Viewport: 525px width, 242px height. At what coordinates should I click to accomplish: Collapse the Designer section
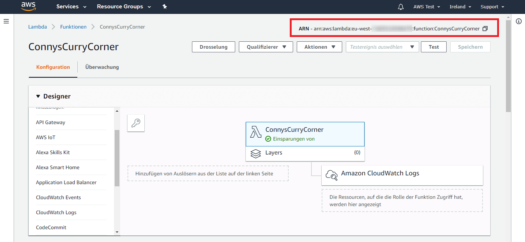[x=38, y=96]
